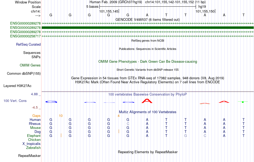Click the chr14: coordinate row label

[36, 11]
